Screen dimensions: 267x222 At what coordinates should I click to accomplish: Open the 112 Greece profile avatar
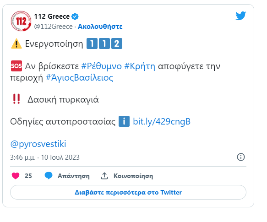coord(21,21)
